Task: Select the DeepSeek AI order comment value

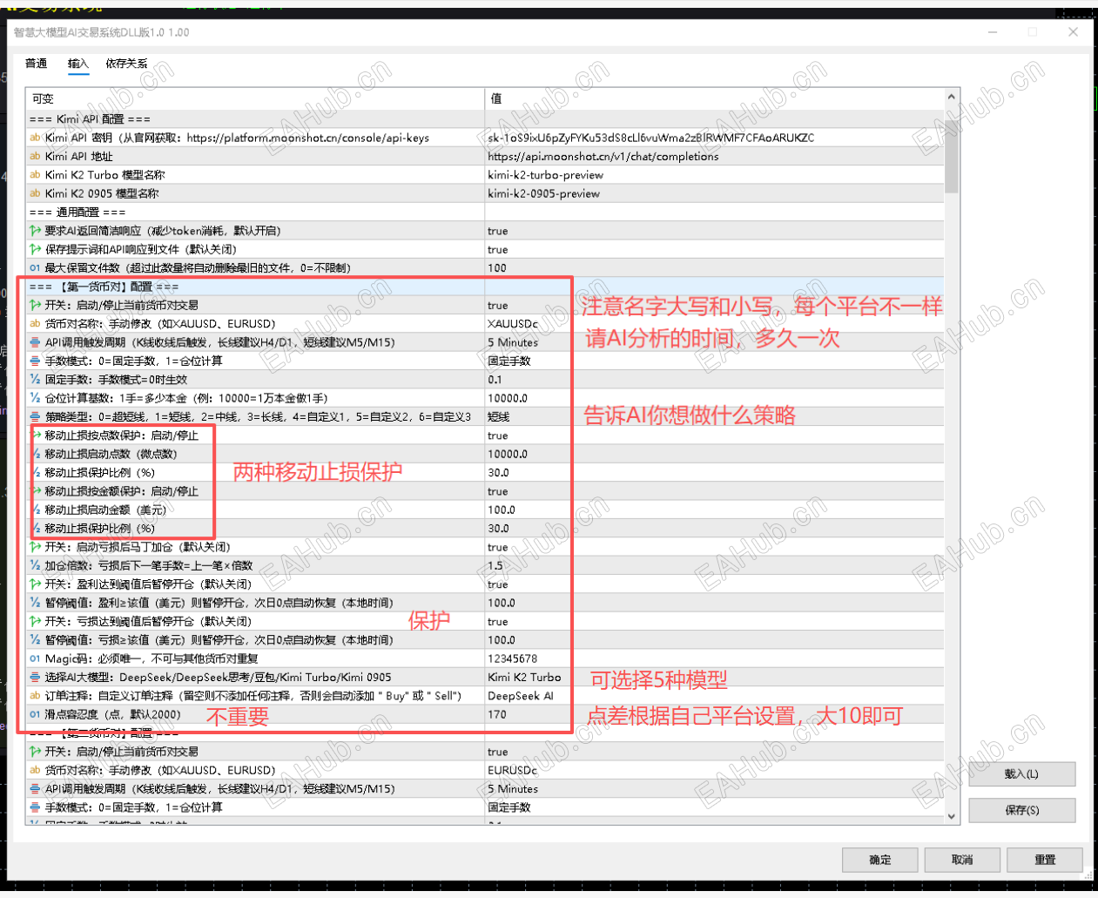Action: [521, 696]
